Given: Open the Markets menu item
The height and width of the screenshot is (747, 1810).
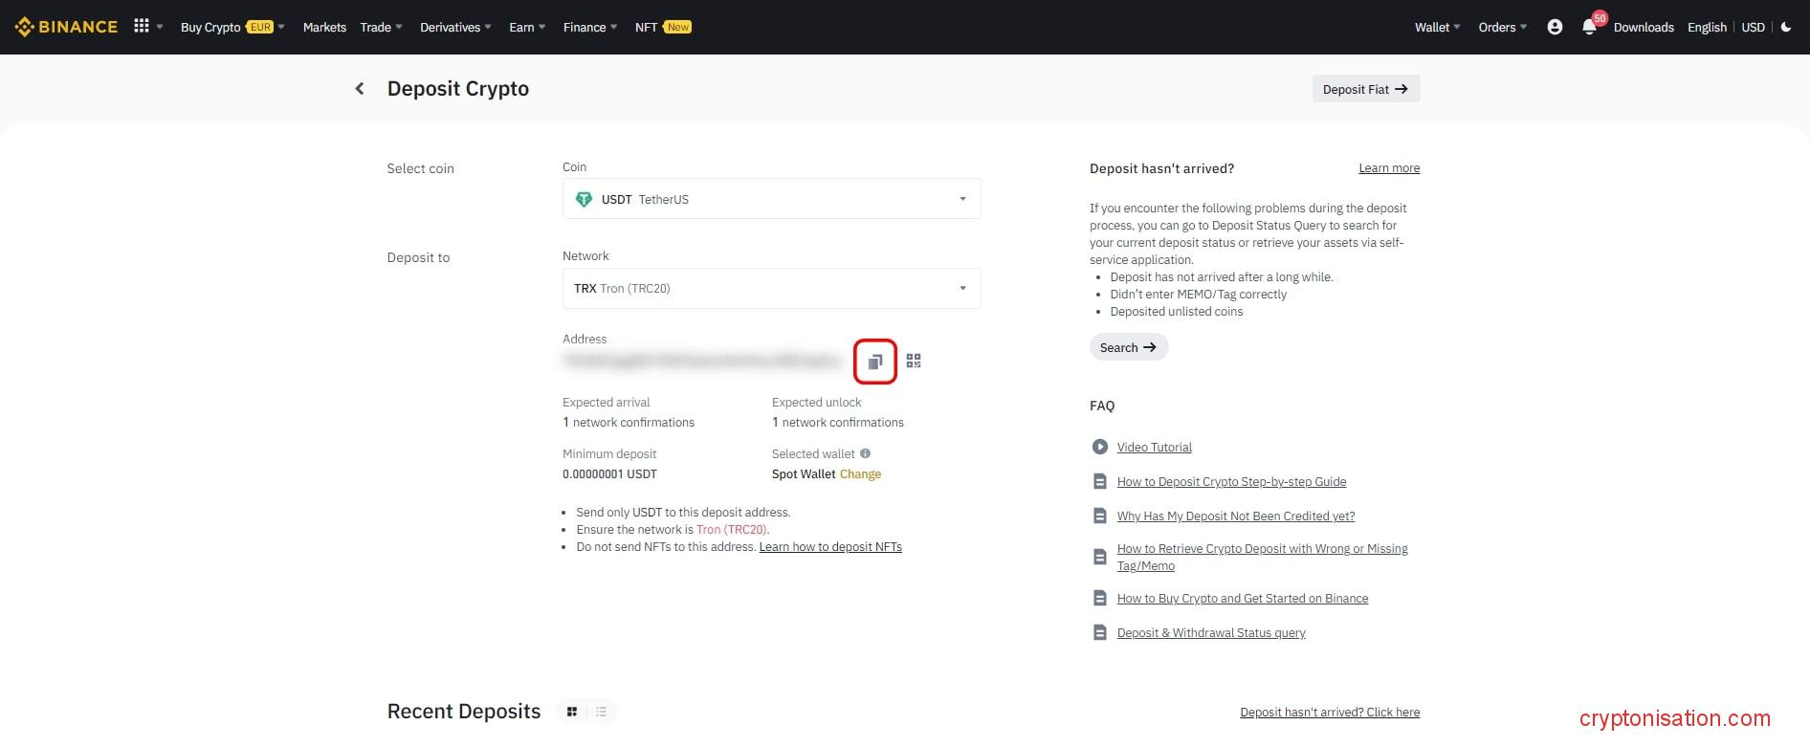Looking at the screenshot, I should (324, 27).
